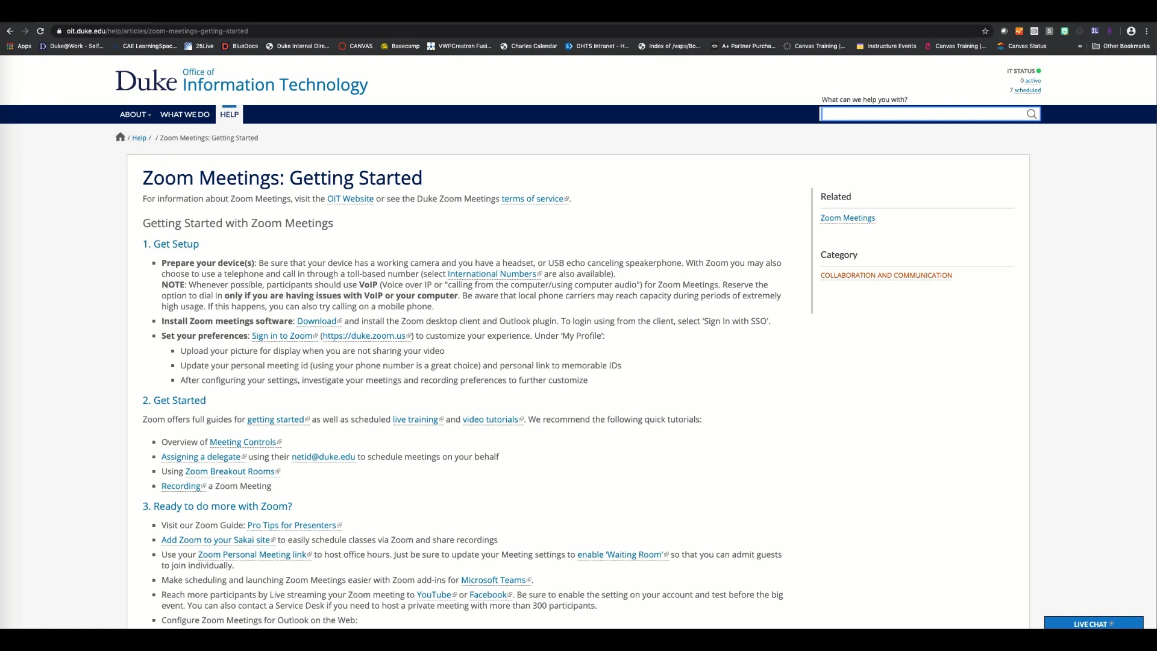Reload the page with the refresh icon
1157x651 pixels.
coord(40,31)
